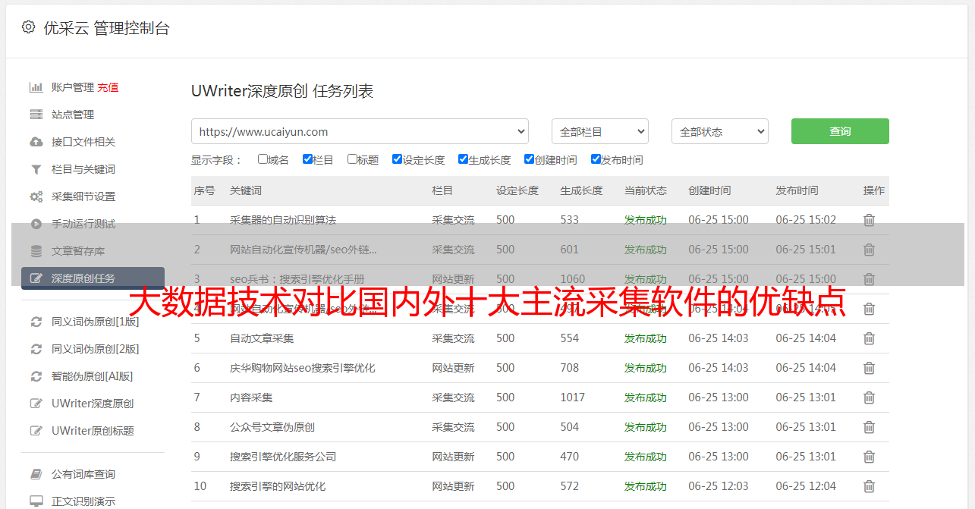Toggle the 发布时间 checkbox
This screenshot has width=975, height=509.
[596, 159]
